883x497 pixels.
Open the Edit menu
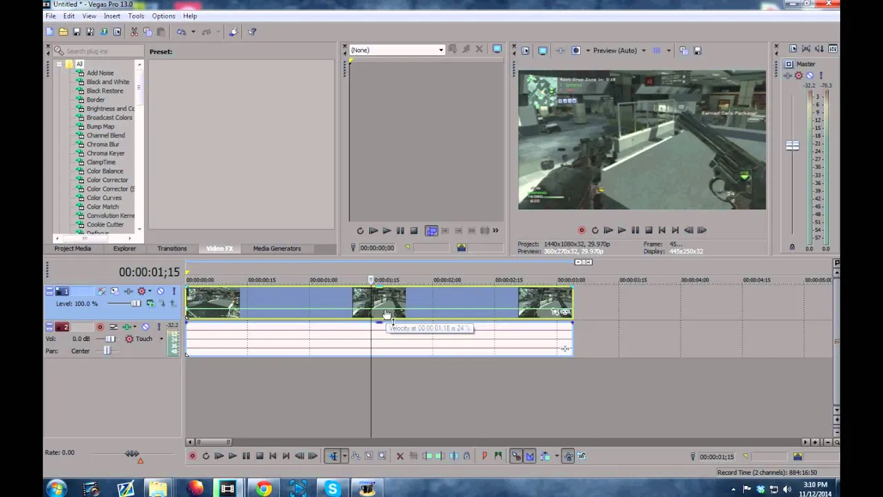pos(69,16)
